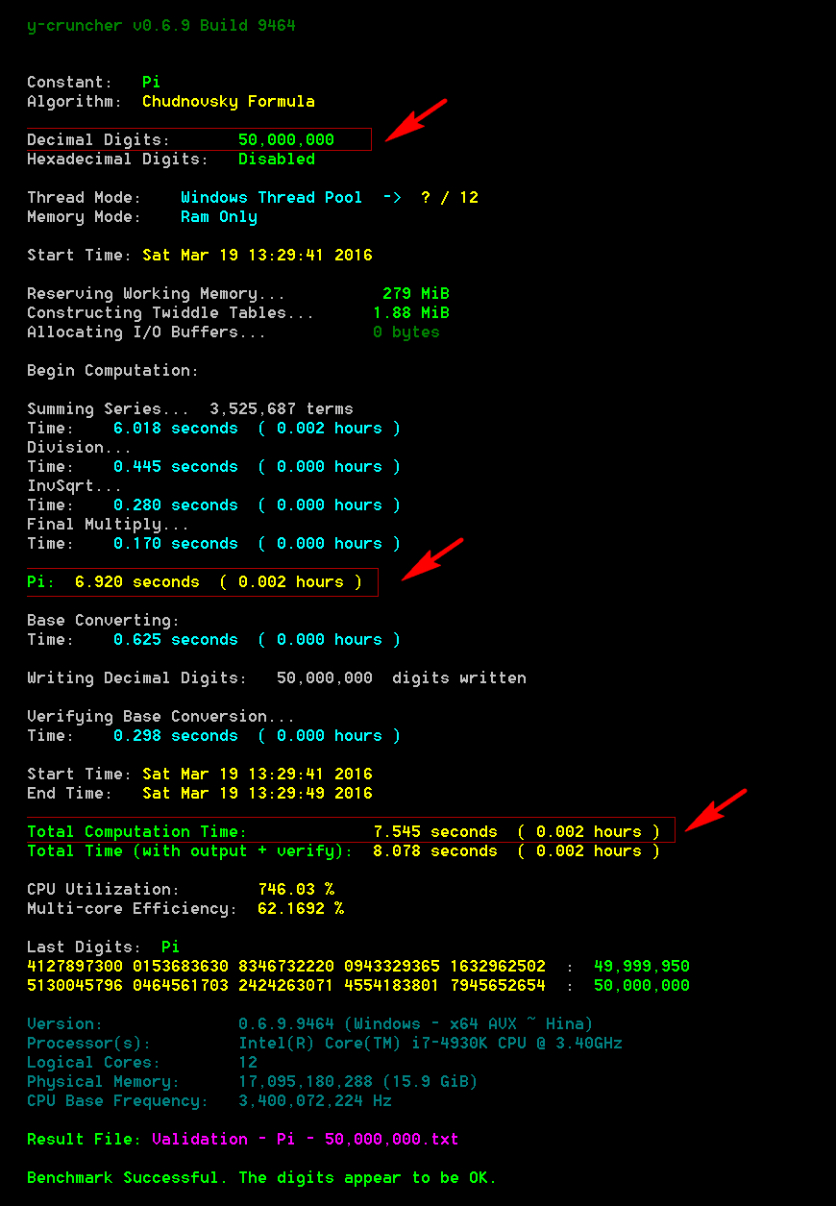Click the Disabled Hexadecimal Digits value

coord(276,160)
